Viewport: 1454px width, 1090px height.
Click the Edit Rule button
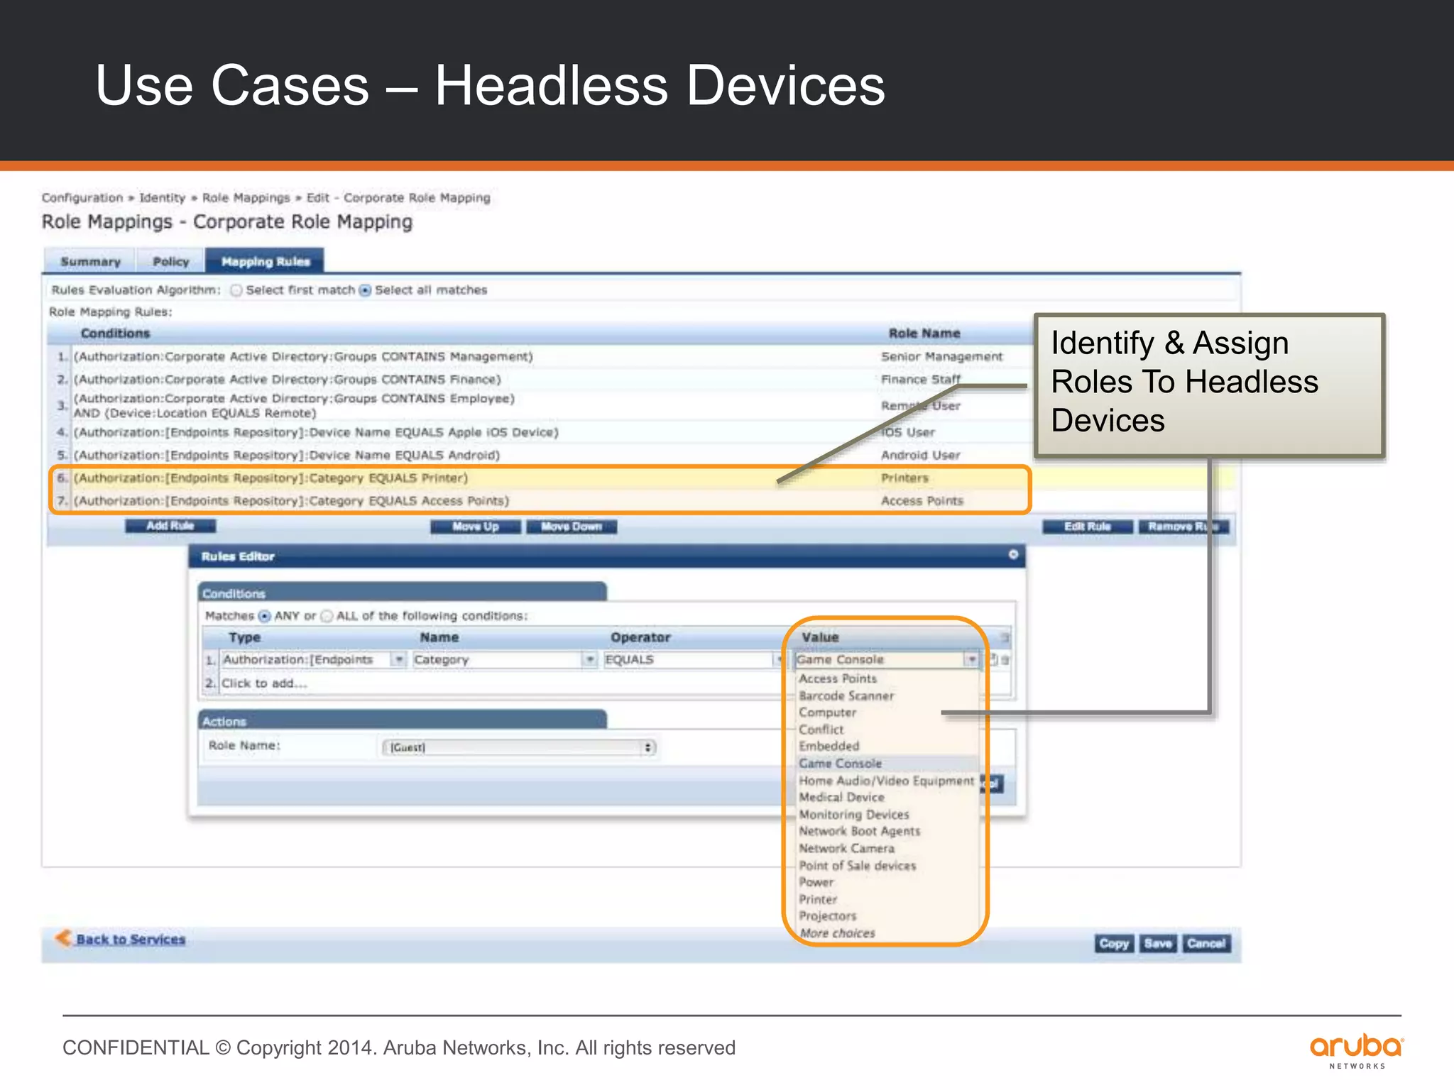[1088, 527]
